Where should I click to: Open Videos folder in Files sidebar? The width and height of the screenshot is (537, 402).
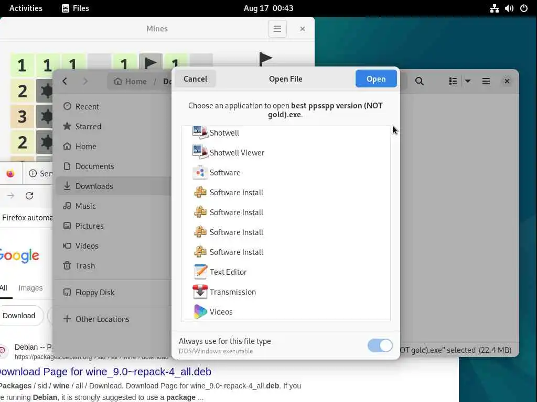pyautogui.click(x=113, y=245)
